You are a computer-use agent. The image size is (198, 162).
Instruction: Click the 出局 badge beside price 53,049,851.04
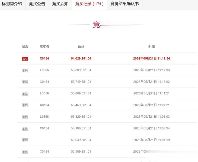coord(25,140)
